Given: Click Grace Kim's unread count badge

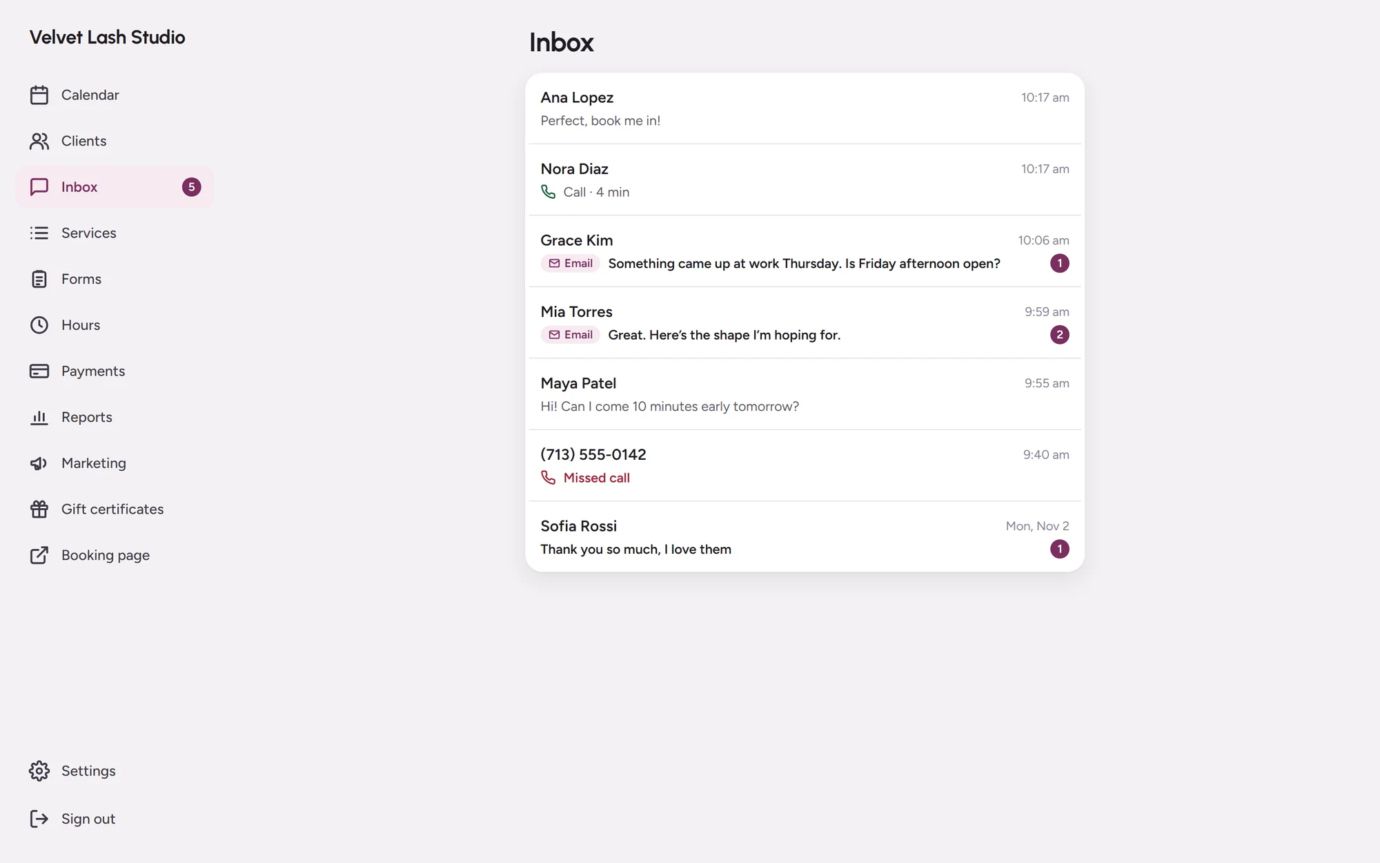Looking at the screenshot, I should pyautogui.click(x=1060, y=264).
